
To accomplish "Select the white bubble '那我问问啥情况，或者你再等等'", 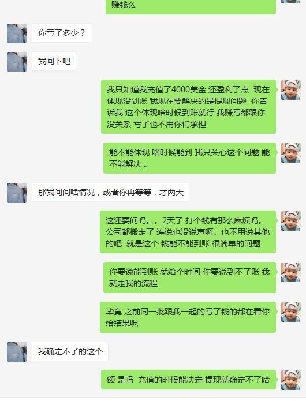I will point(110,192).
